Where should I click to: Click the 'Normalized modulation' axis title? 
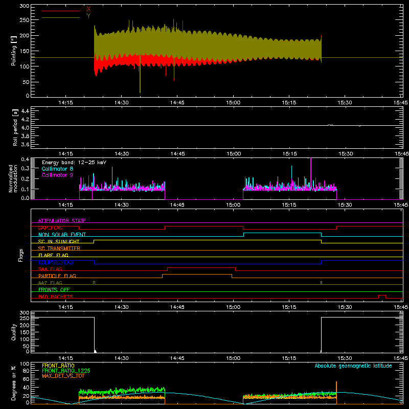click(13, 178)
